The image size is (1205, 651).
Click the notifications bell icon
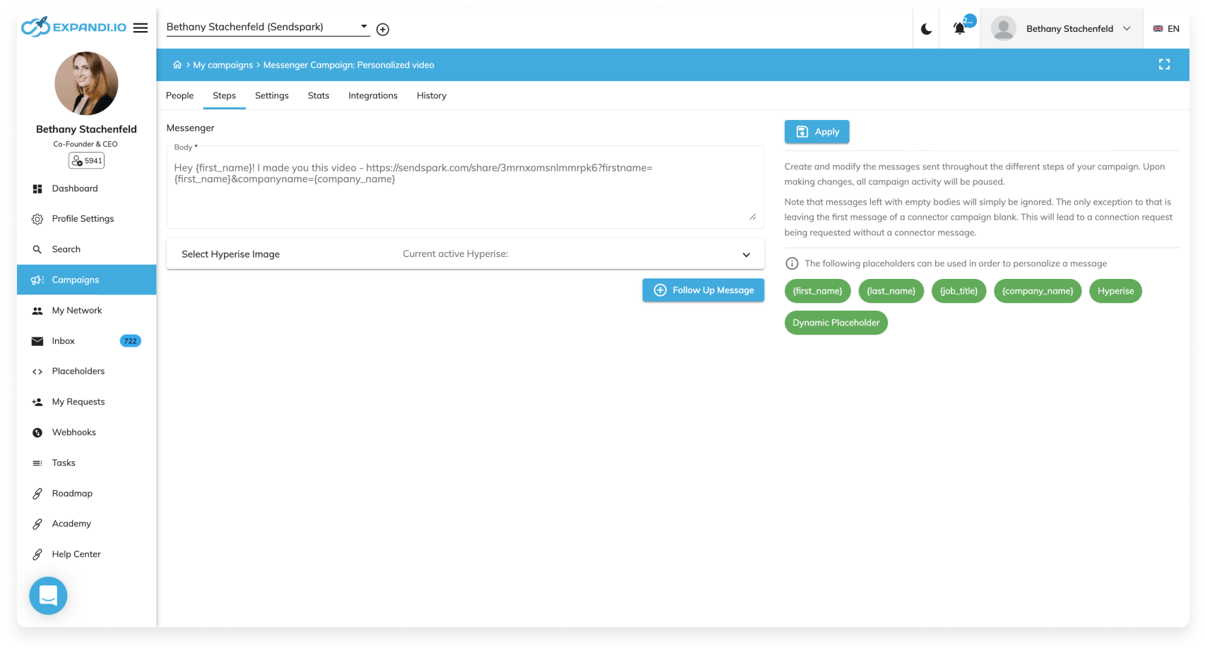(x=958, y=28)
